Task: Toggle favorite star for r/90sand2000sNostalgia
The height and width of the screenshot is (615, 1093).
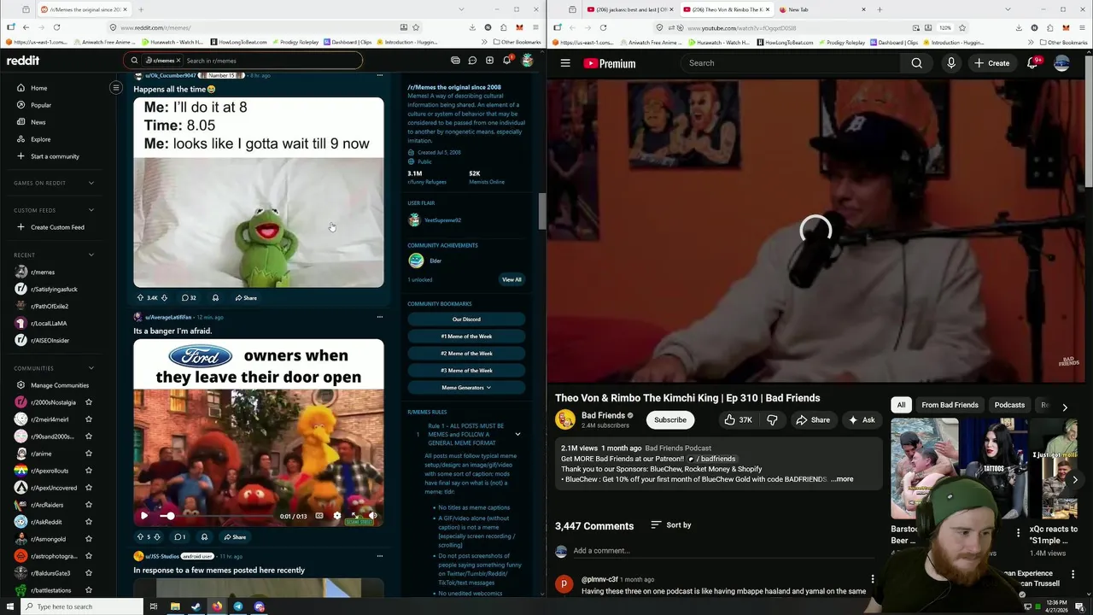Action: coord(88,436)
